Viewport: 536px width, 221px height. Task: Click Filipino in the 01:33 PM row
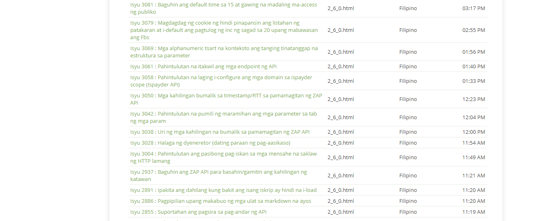tap(408, 81)
